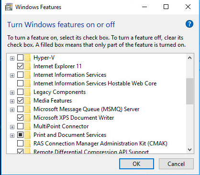Select the Internet Information Services folder icon
200x175 pixels.
(27, 75)
